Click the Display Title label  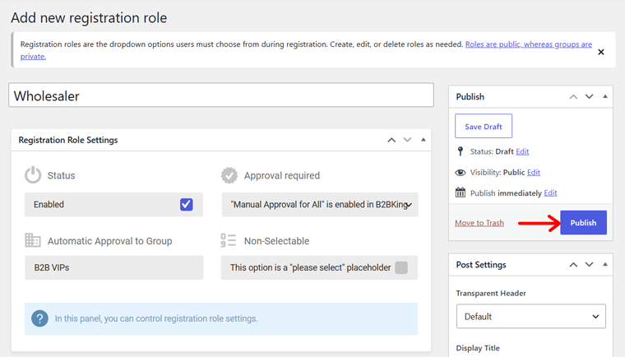(x=478, y=348)
